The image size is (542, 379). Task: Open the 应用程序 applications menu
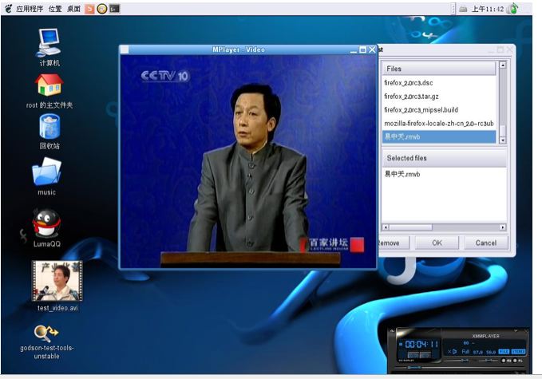pyautogui.click(x=29, y=9)
